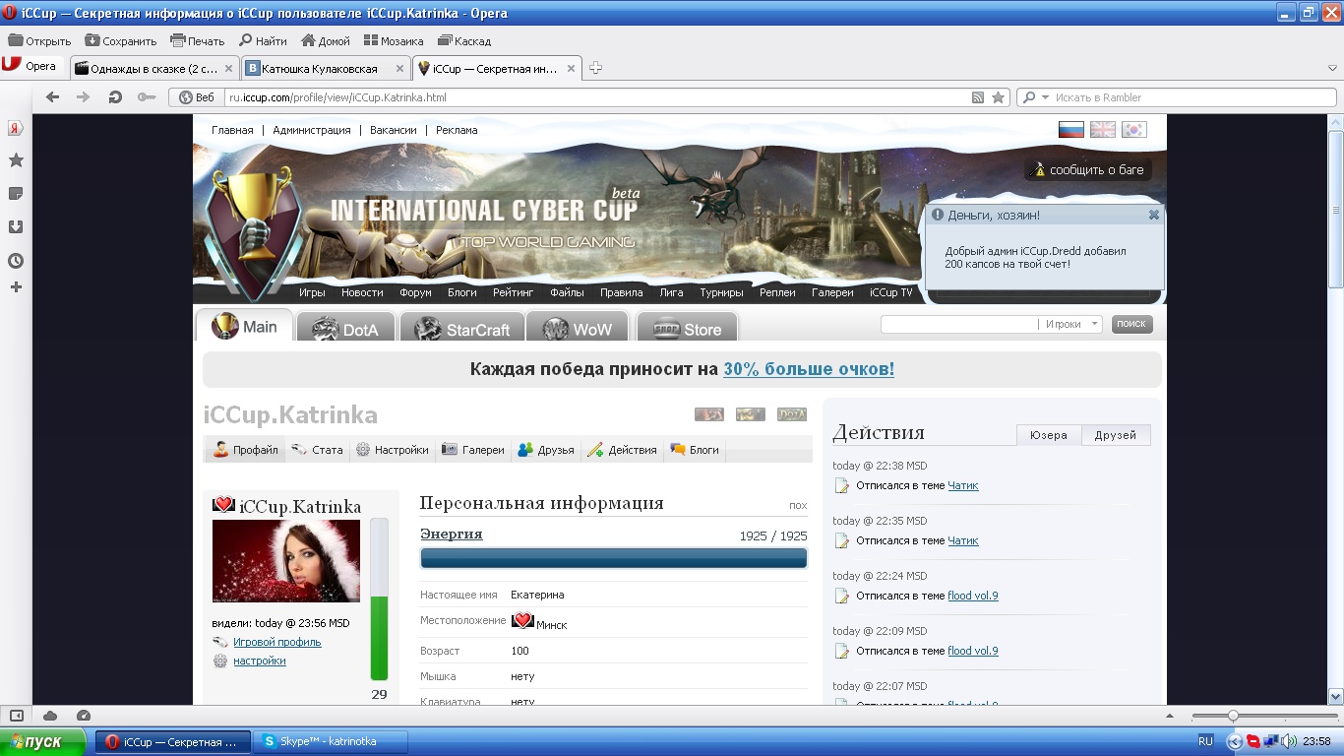Screen dimensions: 1344x756
Task: Open the search engine dropdown in Rambler field
Action: click(1034, 97)
